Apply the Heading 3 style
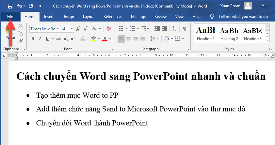The height and width of the screenshot is (145, 275). pos(253,34)
